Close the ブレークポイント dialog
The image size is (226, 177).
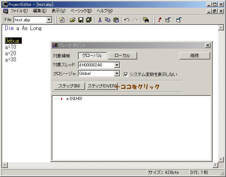[208, 45]
